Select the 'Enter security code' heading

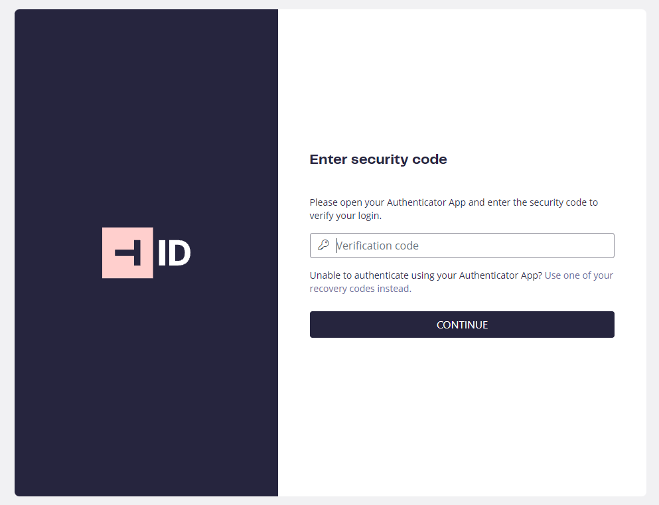[x=378, y=159]
